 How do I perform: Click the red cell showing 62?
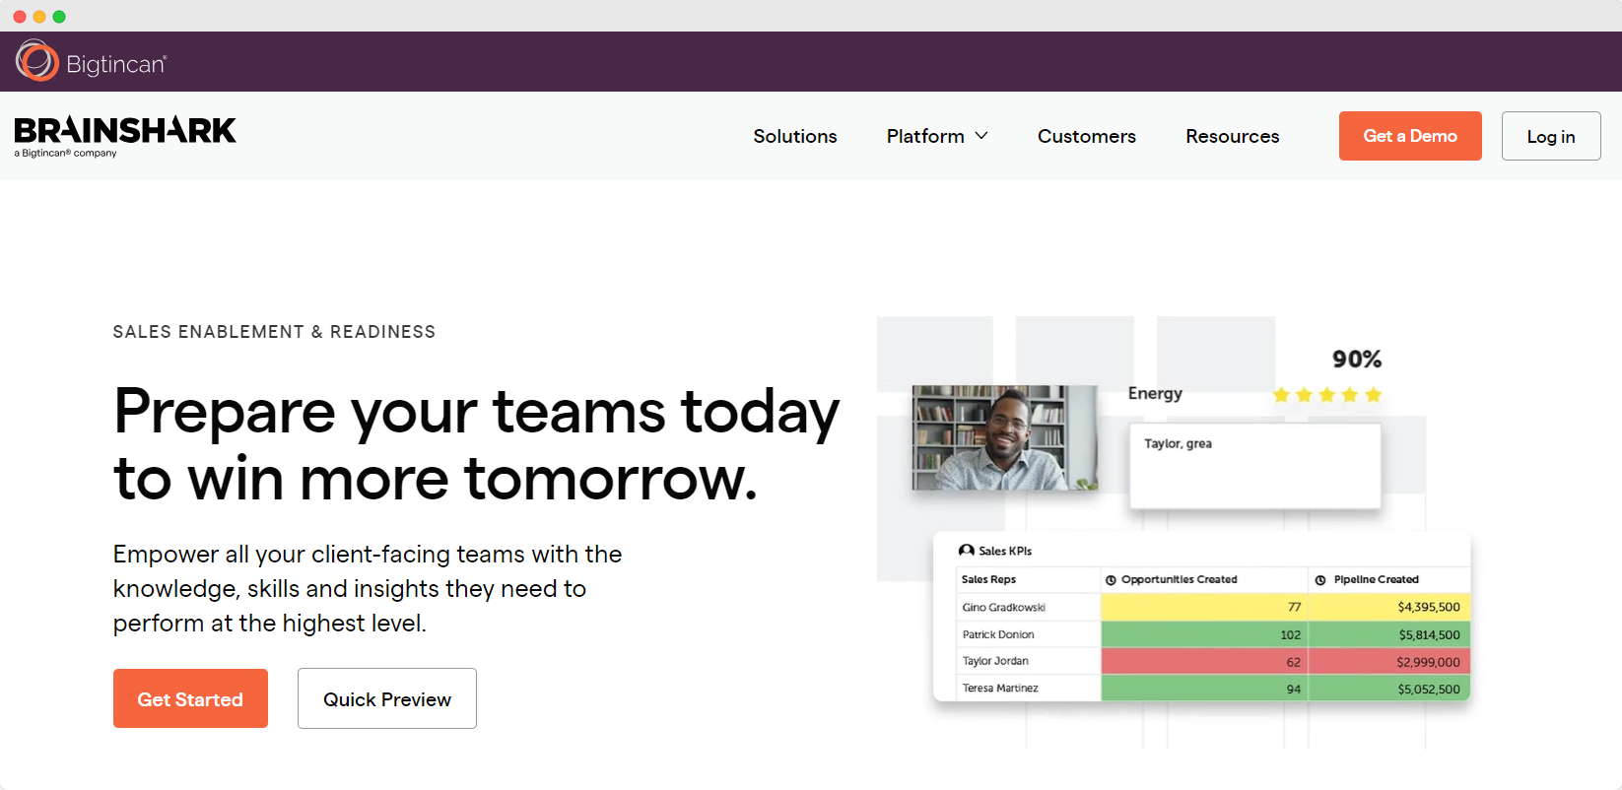pyautogui.click(x=1204, y=661)
